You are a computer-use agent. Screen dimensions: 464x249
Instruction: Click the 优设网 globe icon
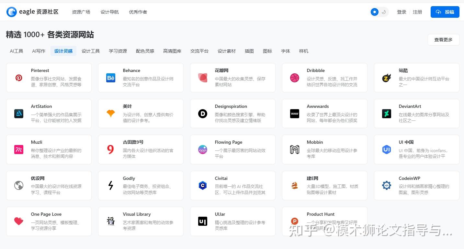(19, 185)
